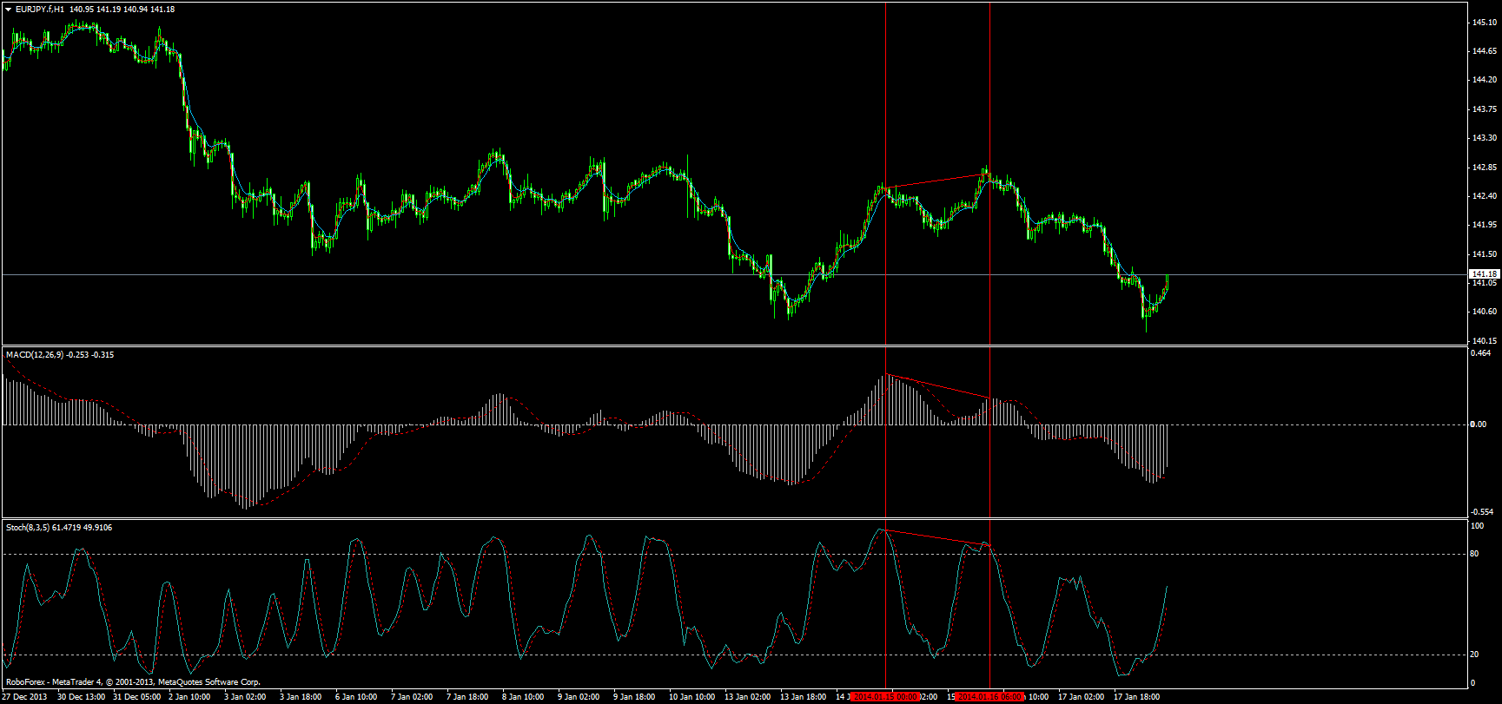The image size is (1502, 704).
Task: Click price scale label 142.40
Action: [x=1484, y=196]
